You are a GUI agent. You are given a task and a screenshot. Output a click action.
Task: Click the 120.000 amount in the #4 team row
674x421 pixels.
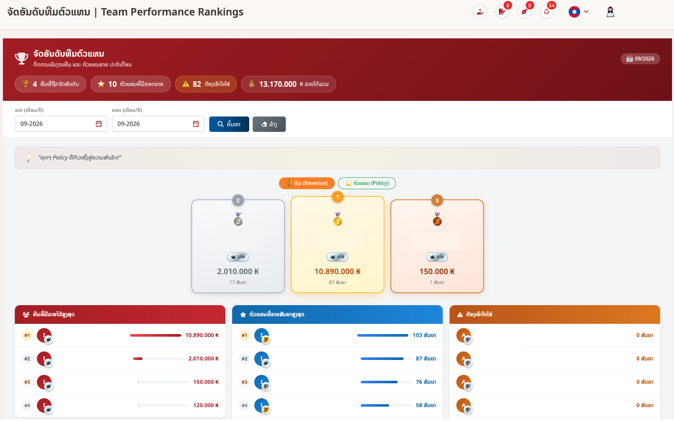[x=206, y=405]
